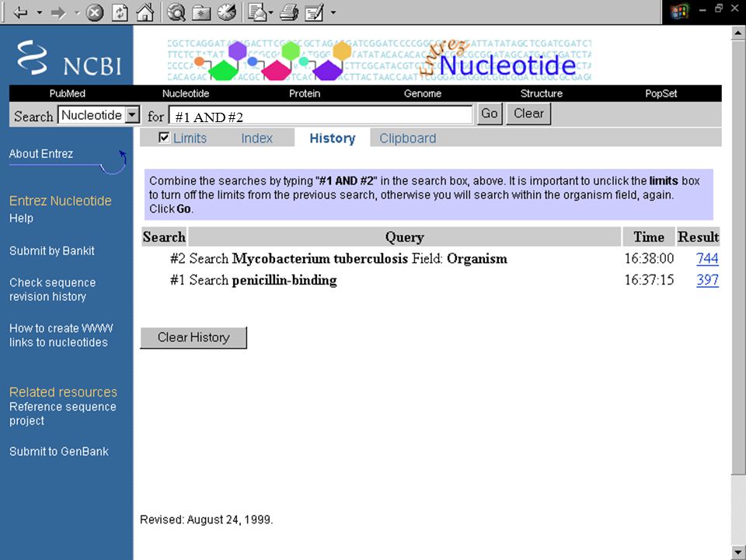Screen dimensions: 746x560
Task: Switch to the Index tab
Action: pyautogui.click(x=257, y=138)
